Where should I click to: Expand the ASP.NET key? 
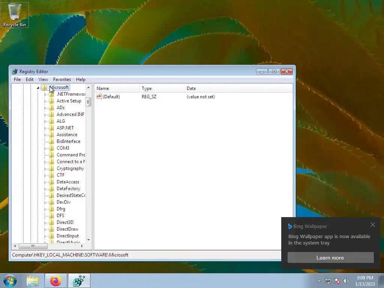(x=45, y=128)
